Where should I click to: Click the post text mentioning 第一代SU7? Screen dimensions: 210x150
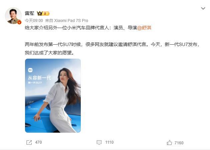pyautogui.click(x=112, y=49)
